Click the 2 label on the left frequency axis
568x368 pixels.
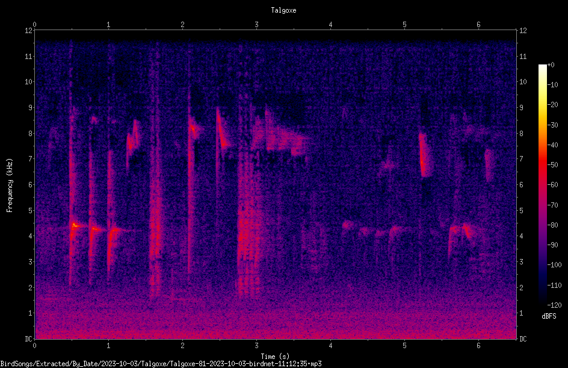[31, 287]
